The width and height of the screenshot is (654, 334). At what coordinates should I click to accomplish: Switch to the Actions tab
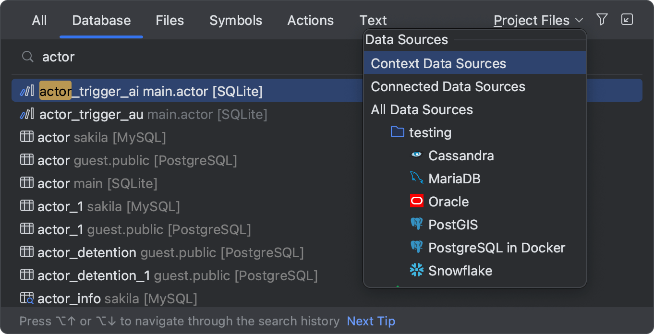(x=310, y=20)
